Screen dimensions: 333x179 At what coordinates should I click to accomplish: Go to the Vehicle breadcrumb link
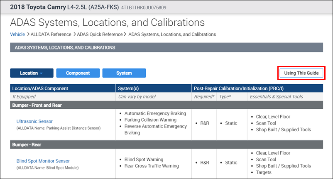tap(17, 34)
